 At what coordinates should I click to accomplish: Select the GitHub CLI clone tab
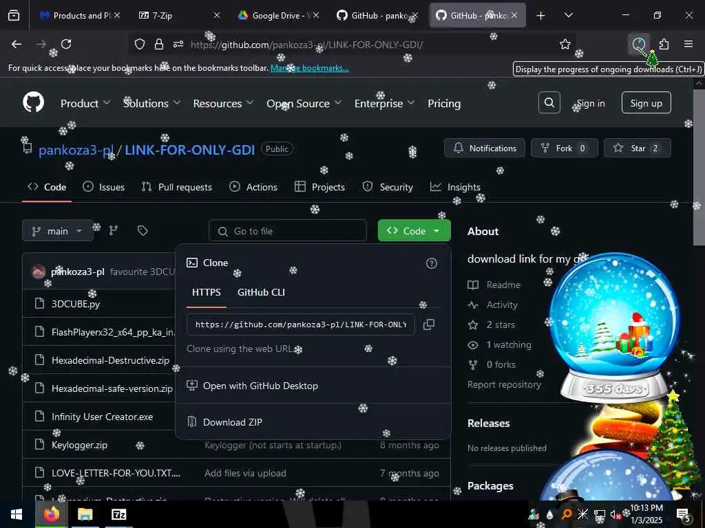click(261, 292)
